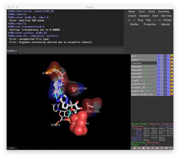The height and width of the screenshot is (158, 180).
Task: Toggle visibility of hbond02 object
Action: pos(144,70)
